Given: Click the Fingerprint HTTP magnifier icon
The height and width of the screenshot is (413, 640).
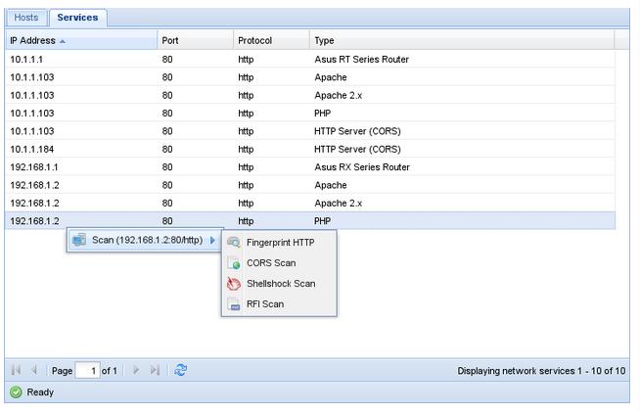Looking at the screenshot, I should point(234,243).
